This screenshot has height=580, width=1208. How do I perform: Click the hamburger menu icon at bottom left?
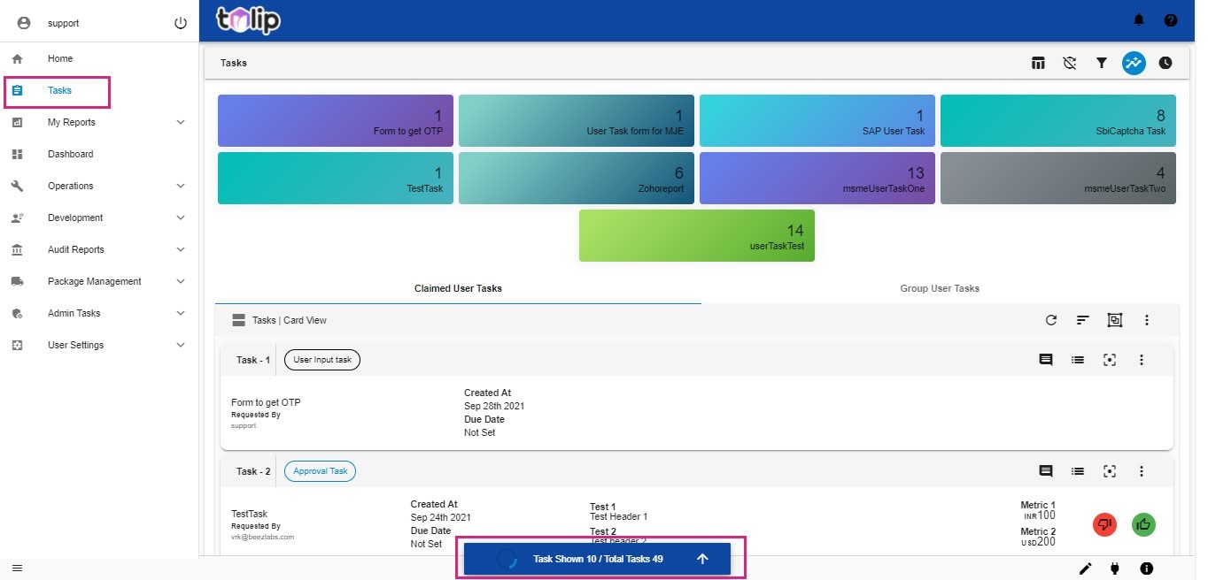click(x=17, y=569)
